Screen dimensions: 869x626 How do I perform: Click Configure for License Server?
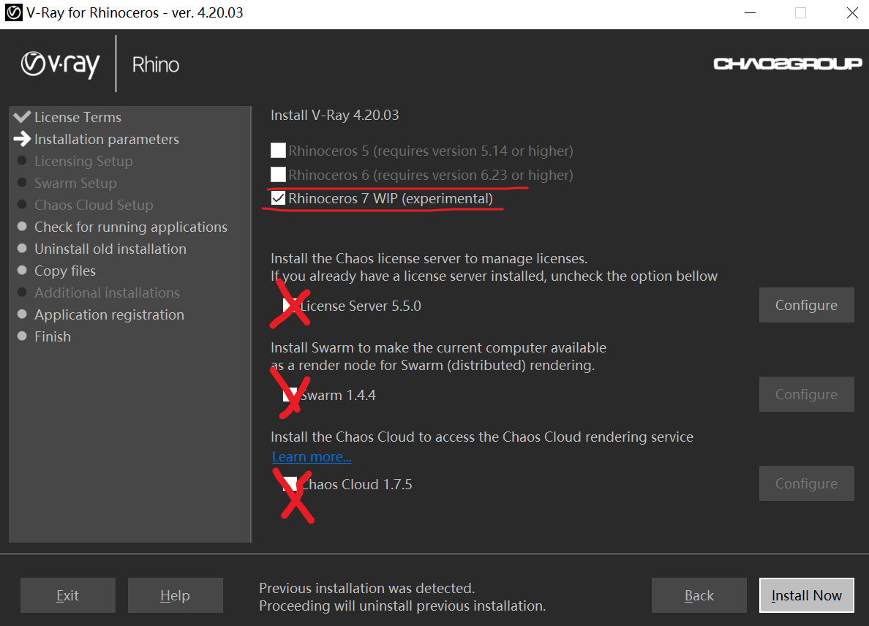[806, 305]
